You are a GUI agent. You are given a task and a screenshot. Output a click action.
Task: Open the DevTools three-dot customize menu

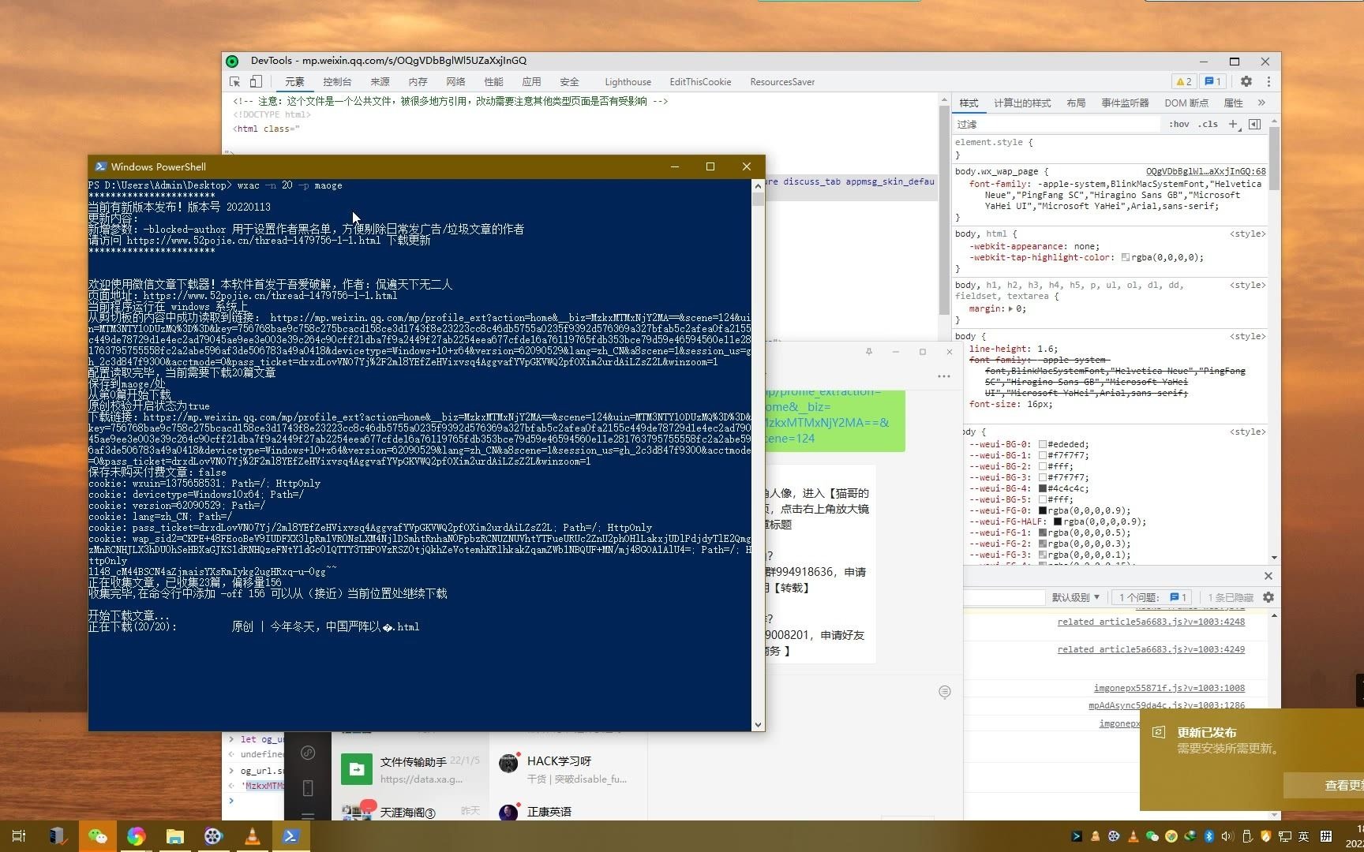click(x=1268, y=81)
